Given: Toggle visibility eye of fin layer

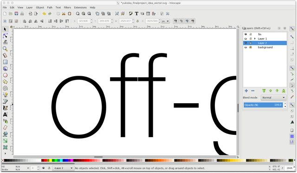Looking at the screenshot, I should [245, 34].
